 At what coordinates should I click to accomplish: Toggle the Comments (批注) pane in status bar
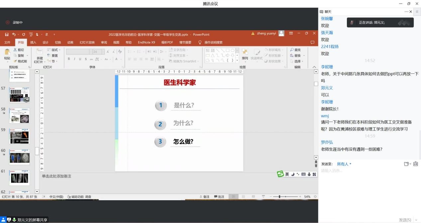click(x=219, y=197)
